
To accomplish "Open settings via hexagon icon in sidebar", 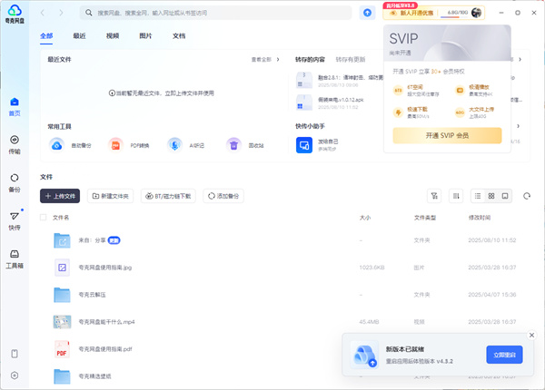I will 15,375.
